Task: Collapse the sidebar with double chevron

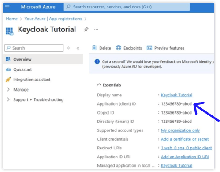Action: pos(78,48)
